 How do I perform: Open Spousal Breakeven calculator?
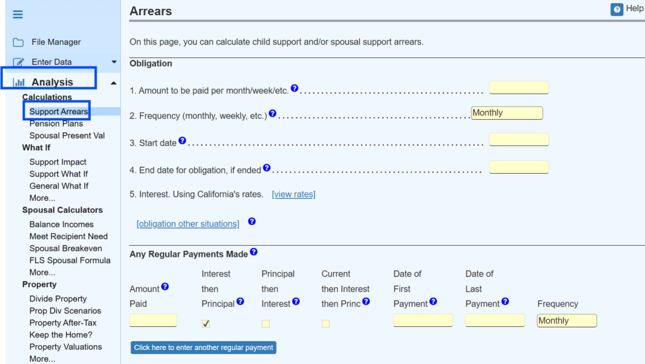click(x=66, y=248)
